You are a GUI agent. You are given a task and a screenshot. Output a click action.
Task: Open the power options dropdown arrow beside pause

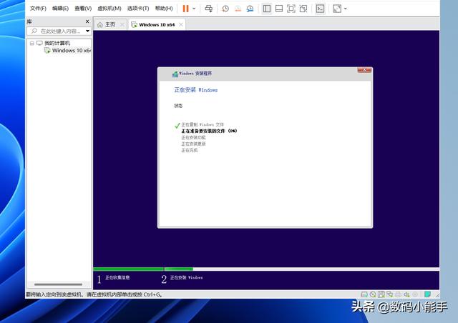click(x=194, y=9)
